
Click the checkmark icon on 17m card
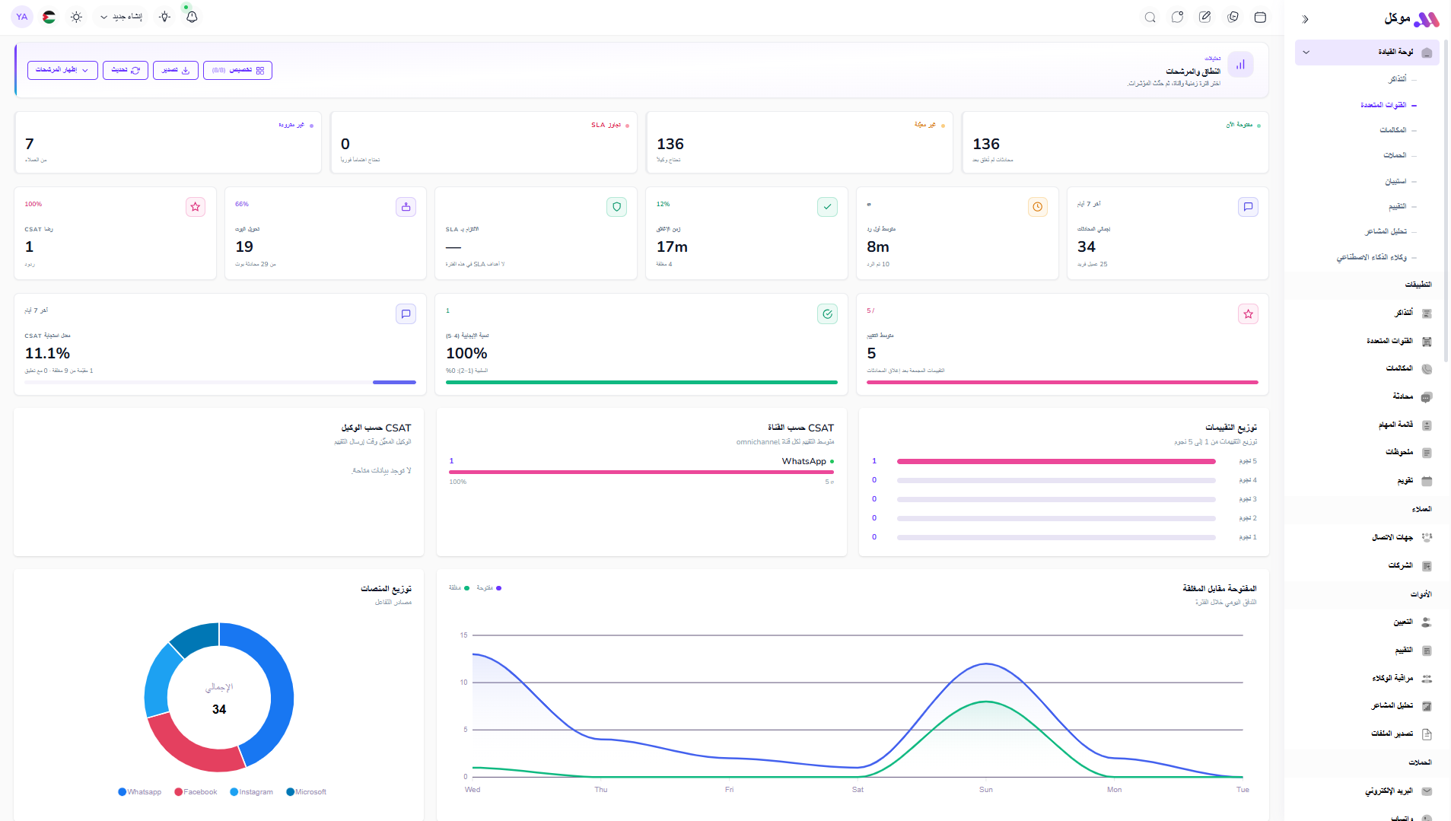tap(827, 207)
